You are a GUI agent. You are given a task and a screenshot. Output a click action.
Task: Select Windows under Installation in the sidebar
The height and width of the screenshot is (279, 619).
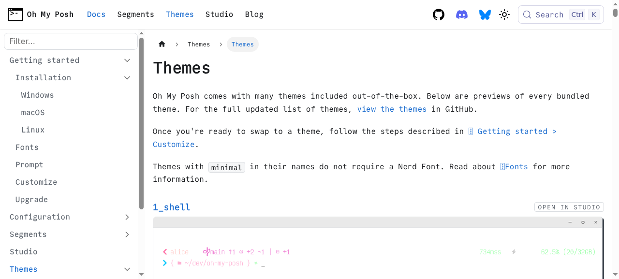click(37, 95)
